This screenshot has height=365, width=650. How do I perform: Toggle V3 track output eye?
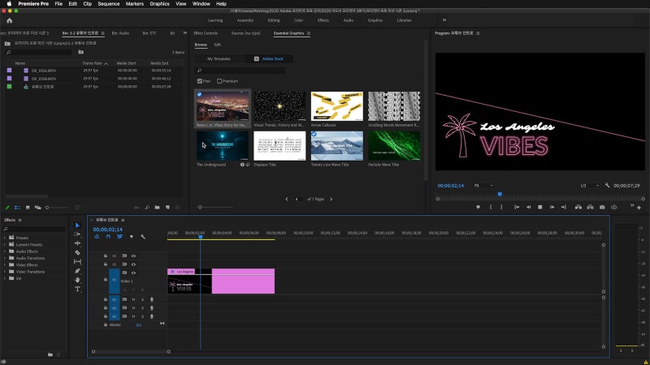coord(133,255)
